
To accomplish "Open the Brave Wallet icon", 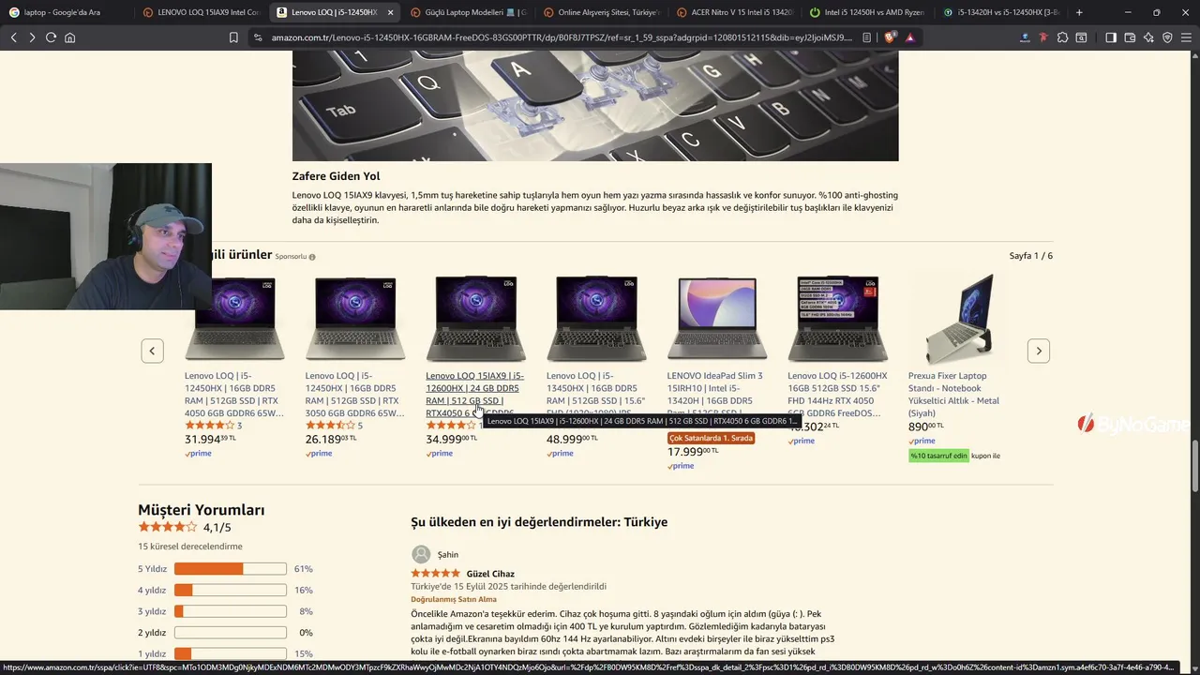I will tap(1130, 37).
